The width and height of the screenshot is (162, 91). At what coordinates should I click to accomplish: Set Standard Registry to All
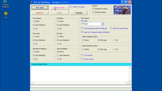click(34, 59)
